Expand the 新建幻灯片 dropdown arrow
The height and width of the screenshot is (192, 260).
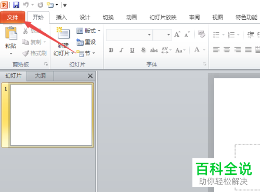coord(72,53)
